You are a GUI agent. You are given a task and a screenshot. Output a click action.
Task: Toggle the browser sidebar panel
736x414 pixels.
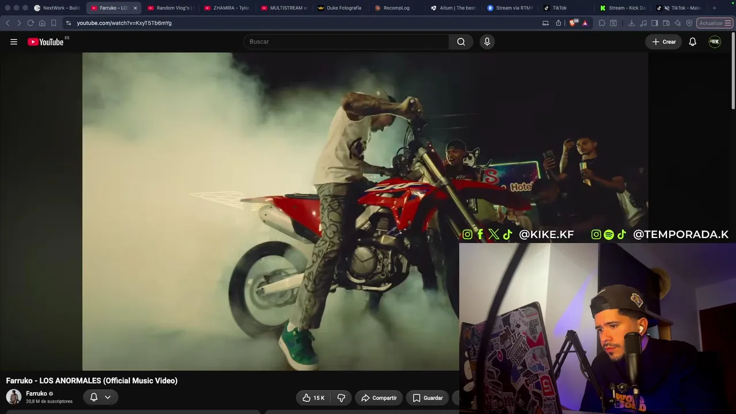pos(654,23)
